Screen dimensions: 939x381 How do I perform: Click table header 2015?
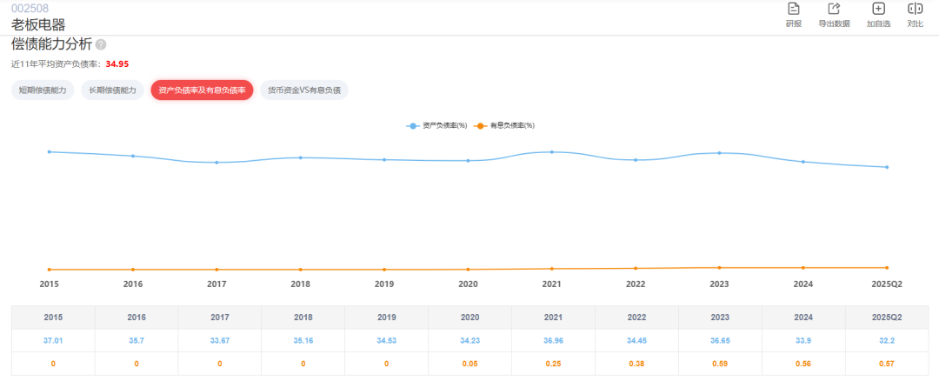click(53, 317)
